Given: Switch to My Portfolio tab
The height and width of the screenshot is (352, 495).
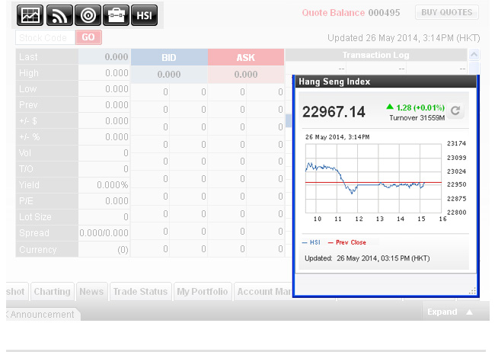Looking at the screenshot, I should click(x=203, y=291).
